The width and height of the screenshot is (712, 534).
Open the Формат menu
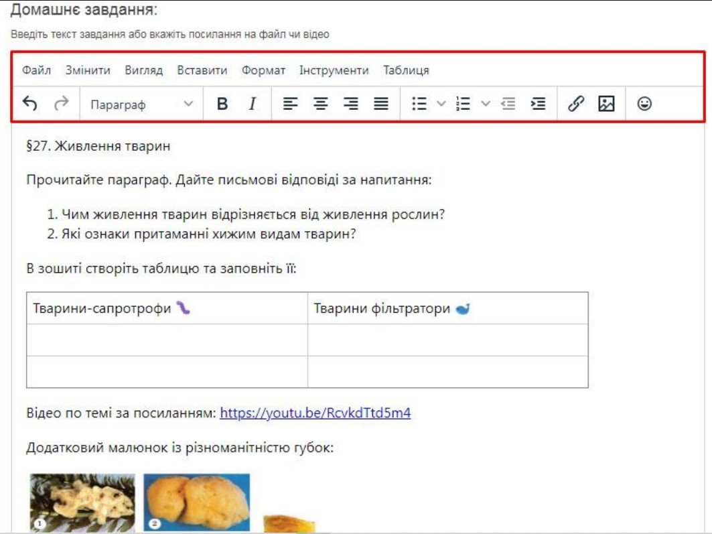click(x=263, y=70)
